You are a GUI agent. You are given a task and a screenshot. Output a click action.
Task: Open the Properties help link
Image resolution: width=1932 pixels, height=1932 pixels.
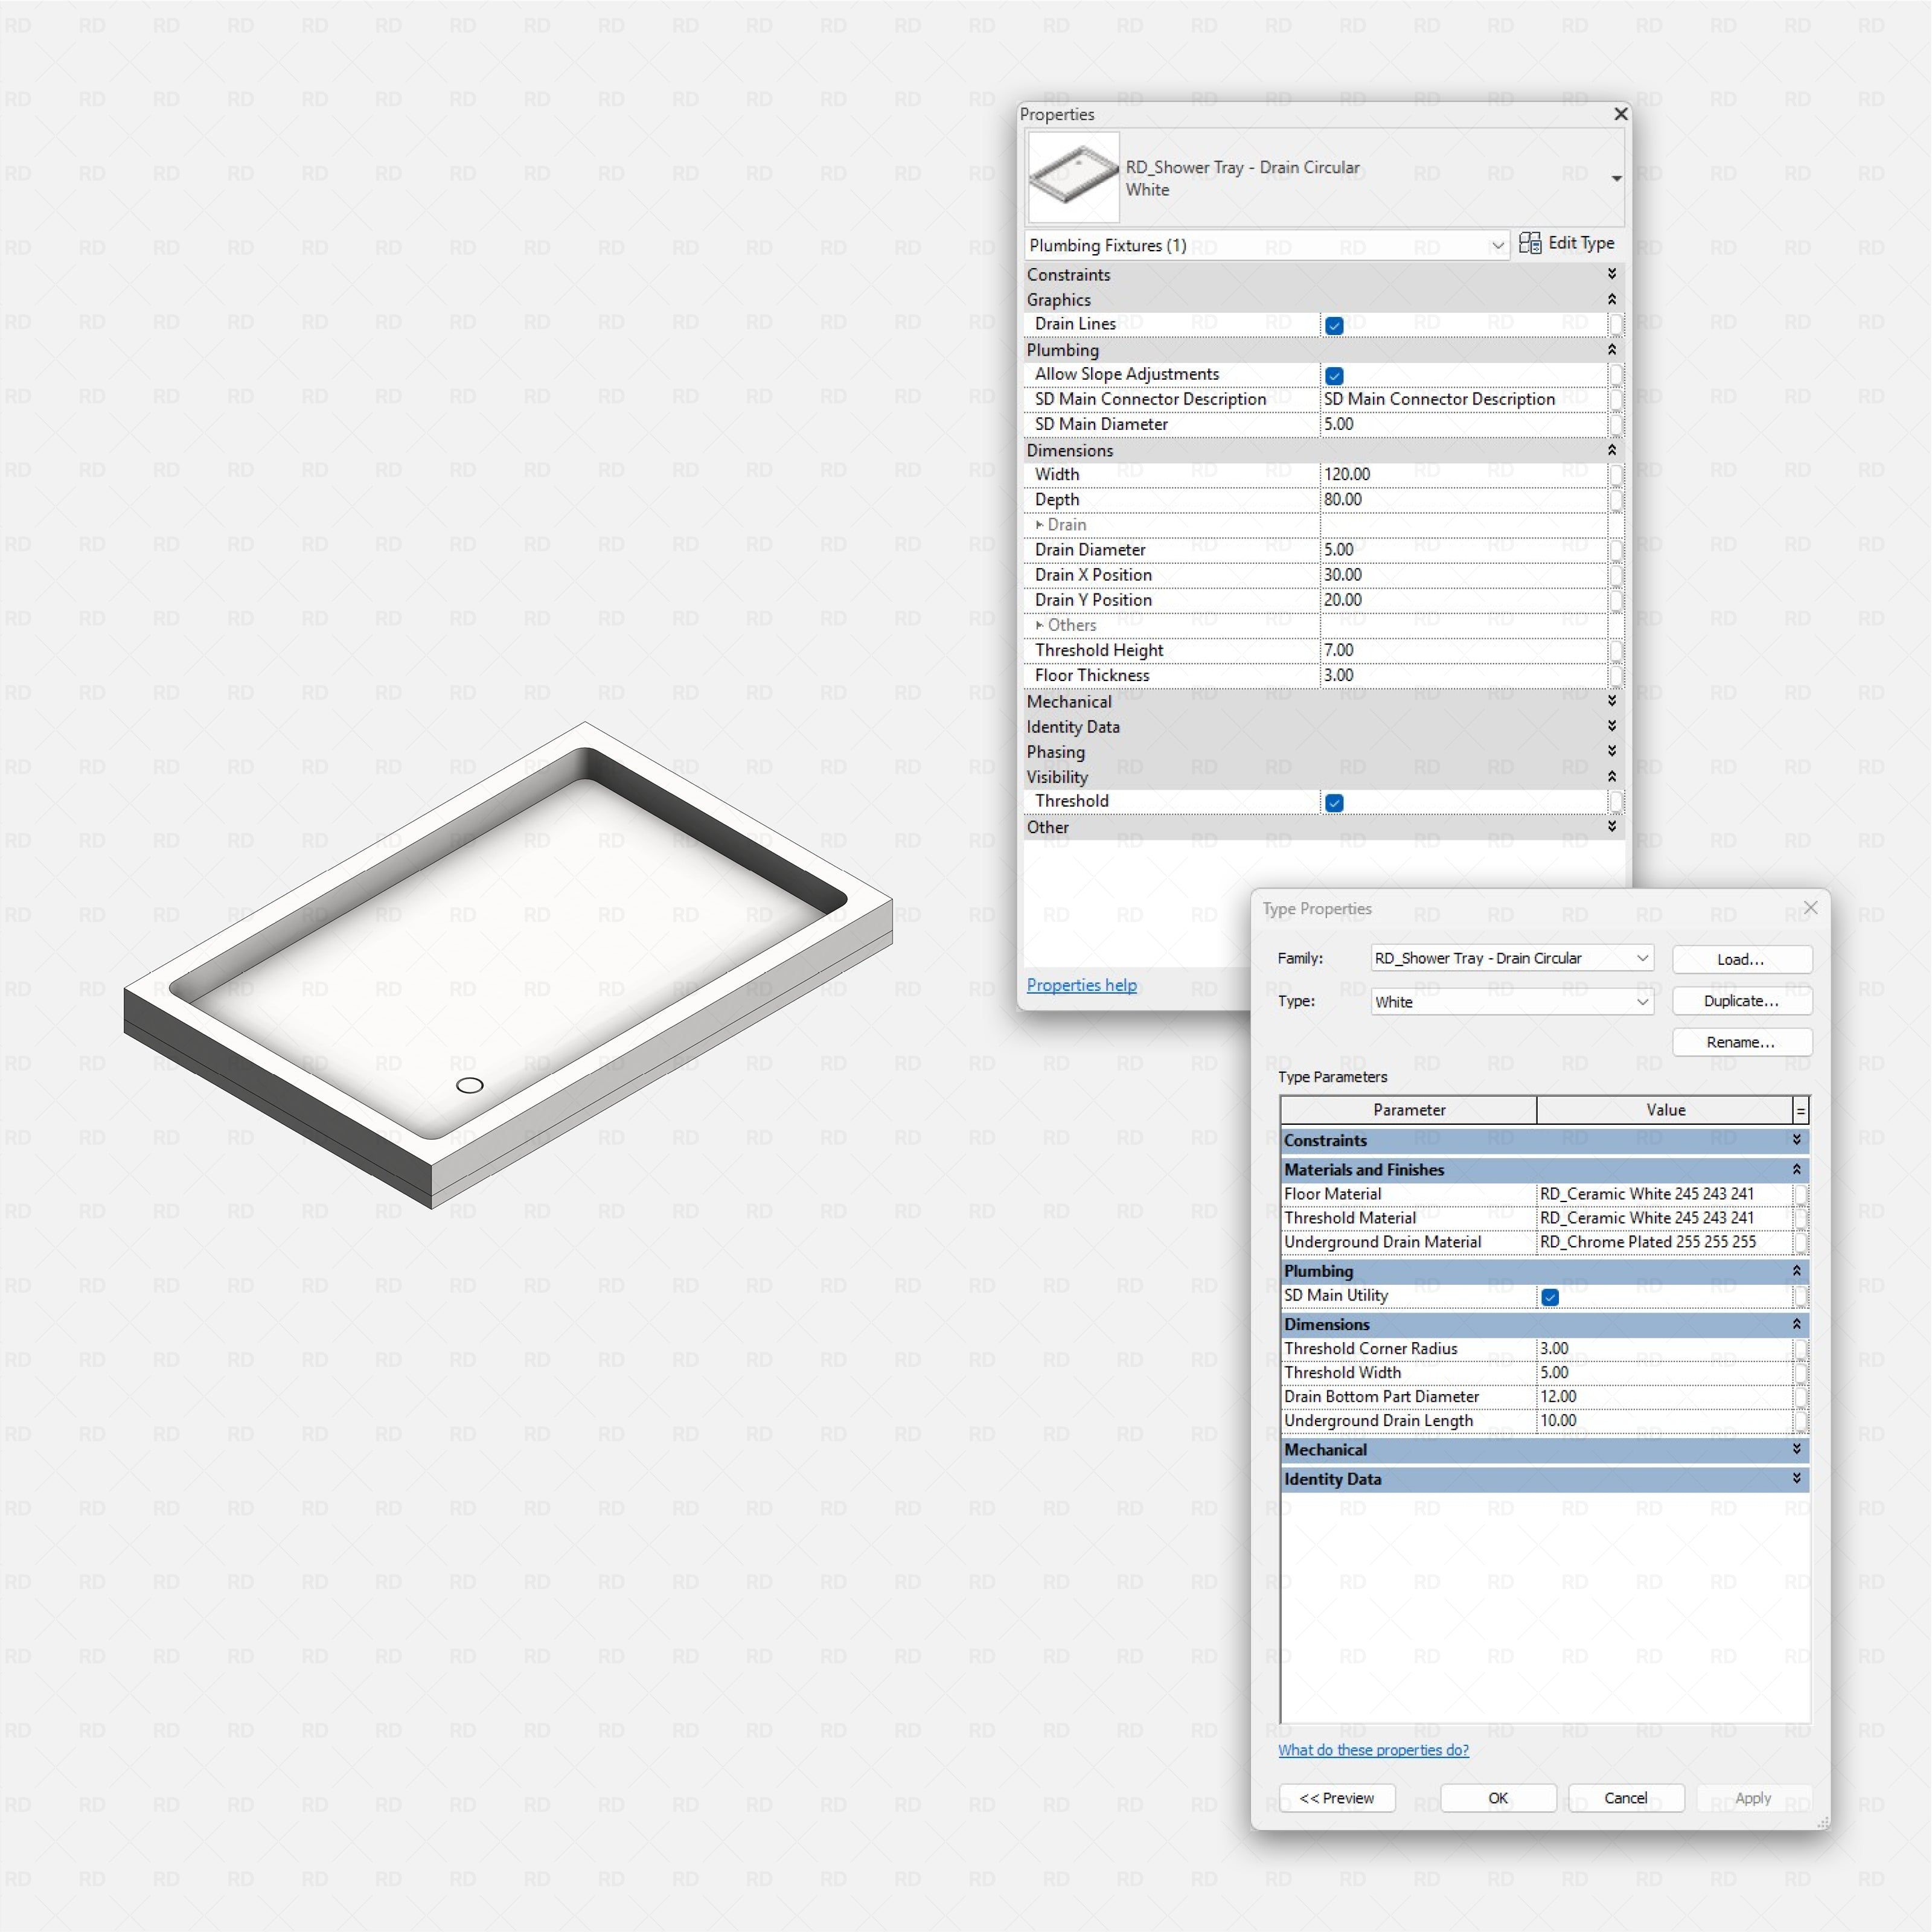[1081, 985]
